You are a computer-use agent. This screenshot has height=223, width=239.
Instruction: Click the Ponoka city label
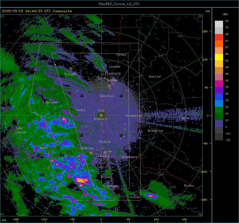coord(121,55)
